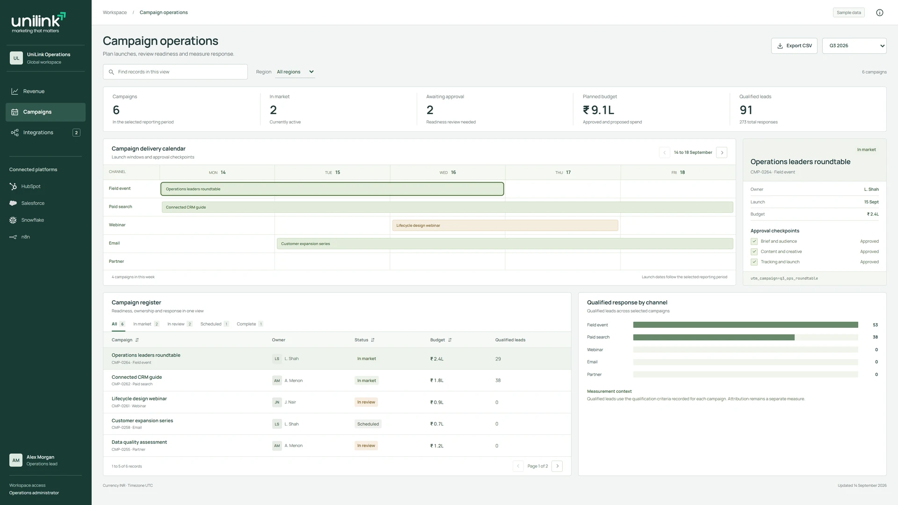Click the utm_campaign=q3_ops_roundtable tracking code
The image size is (898, 505).
[x=784, y=278]
